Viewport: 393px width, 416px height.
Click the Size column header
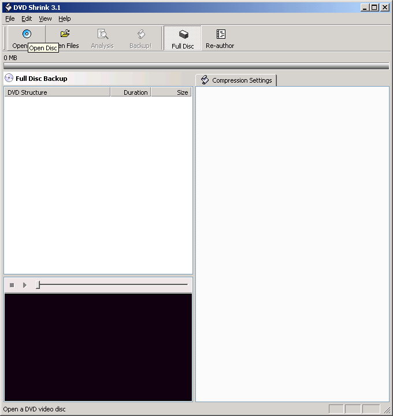[x=172, y=92]
